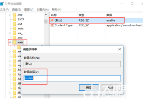Click the 确定 button

(x=89, y=87)
